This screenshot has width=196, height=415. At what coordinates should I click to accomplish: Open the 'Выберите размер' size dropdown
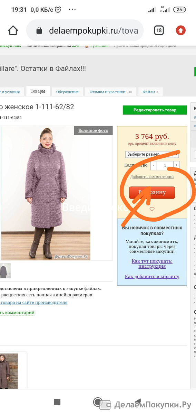click(x=152, y=154)
